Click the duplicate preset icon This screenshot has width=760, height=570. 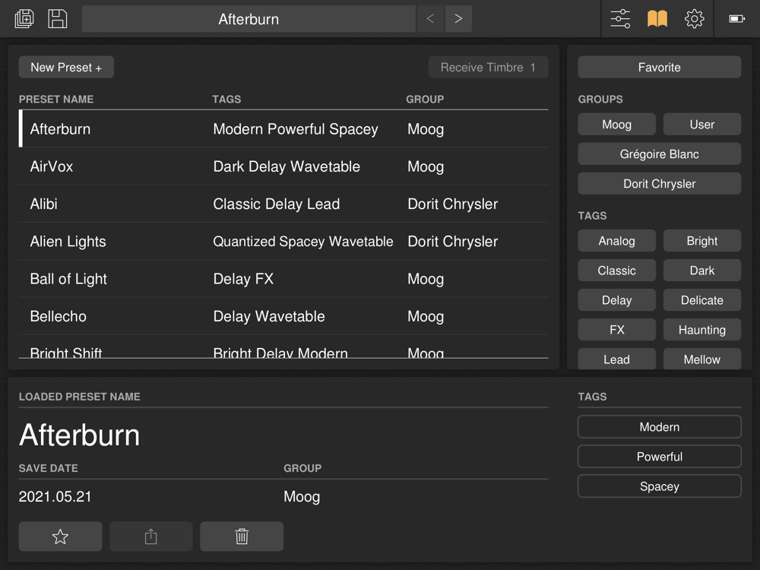click(x=24, y=19)
